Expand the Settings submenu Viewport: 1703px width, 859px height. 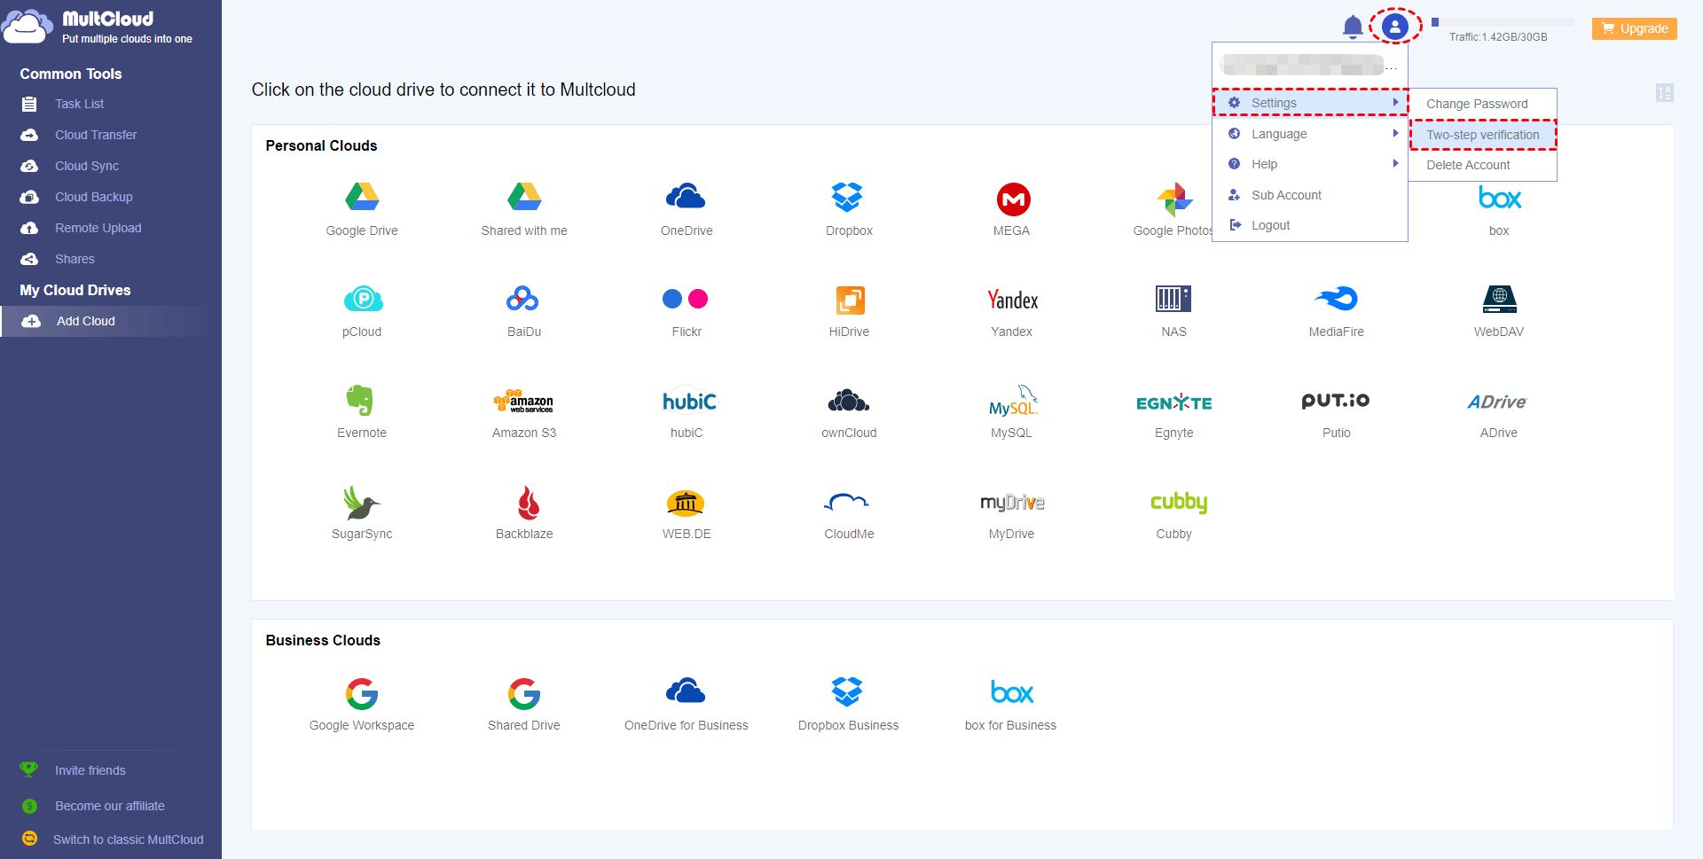tap(1310, 103)
